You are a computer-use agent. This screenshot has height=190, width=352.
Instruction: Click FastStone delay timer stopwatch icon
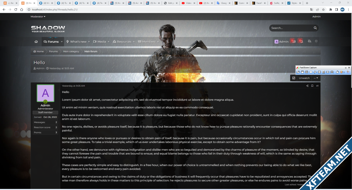(337, 72)
